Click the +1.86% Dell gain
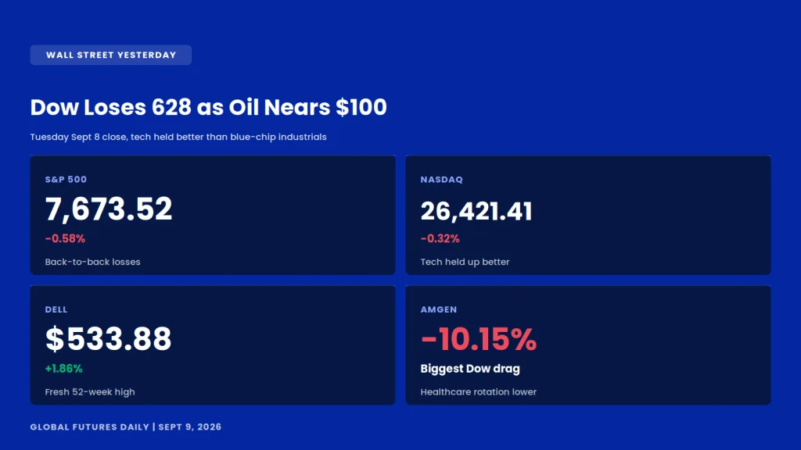The width and height of the screenshot is (801, 450). click(x=64, y=369)
